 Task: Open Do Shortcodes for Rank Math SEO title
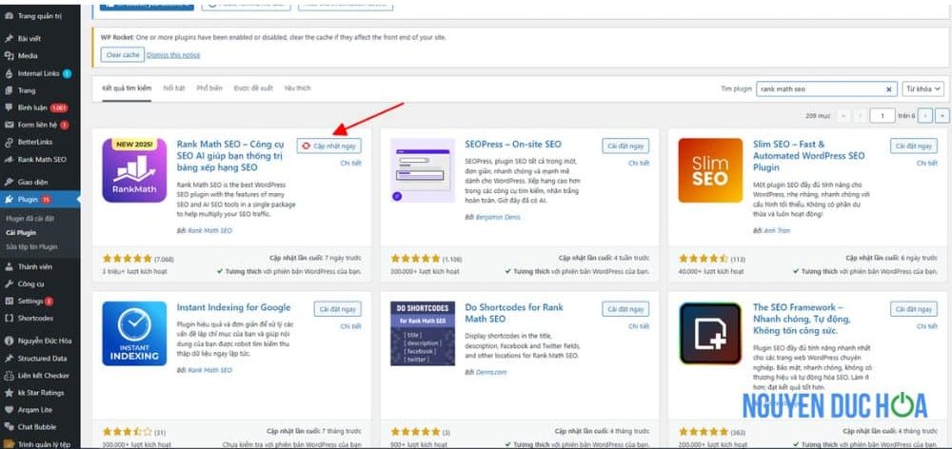pyautogui.click(x=514, y=313)
